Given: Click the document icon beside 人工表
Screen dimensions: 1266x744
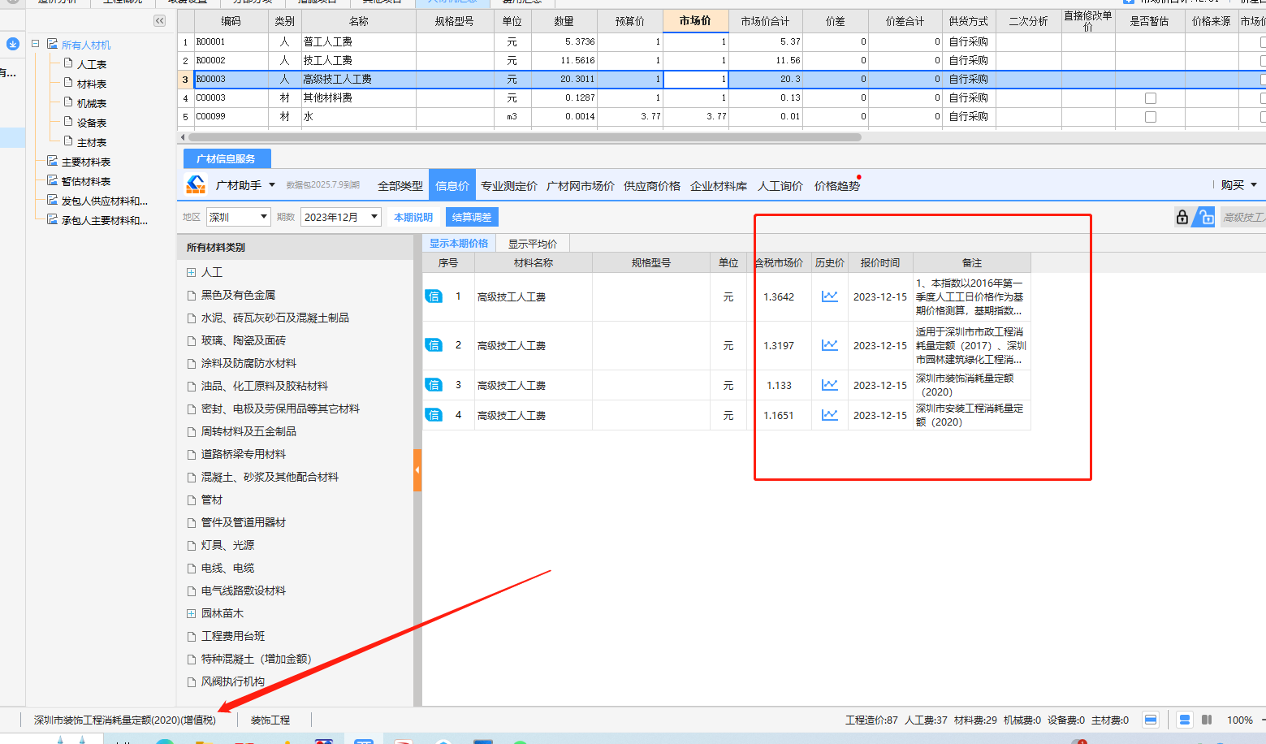Looking at the screenshot, I should click(69, 63).
